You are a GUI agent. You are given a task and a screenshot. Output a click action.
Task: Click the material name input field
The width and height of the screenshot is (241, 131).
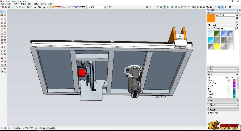point(225,15)
